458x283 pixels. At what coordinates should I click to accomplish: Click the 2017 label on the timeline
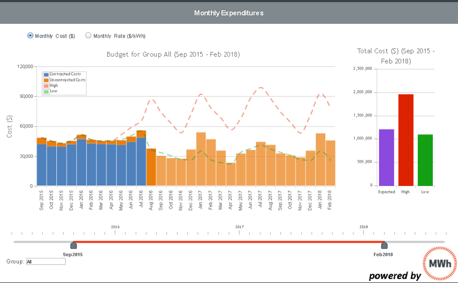[240, 227]
